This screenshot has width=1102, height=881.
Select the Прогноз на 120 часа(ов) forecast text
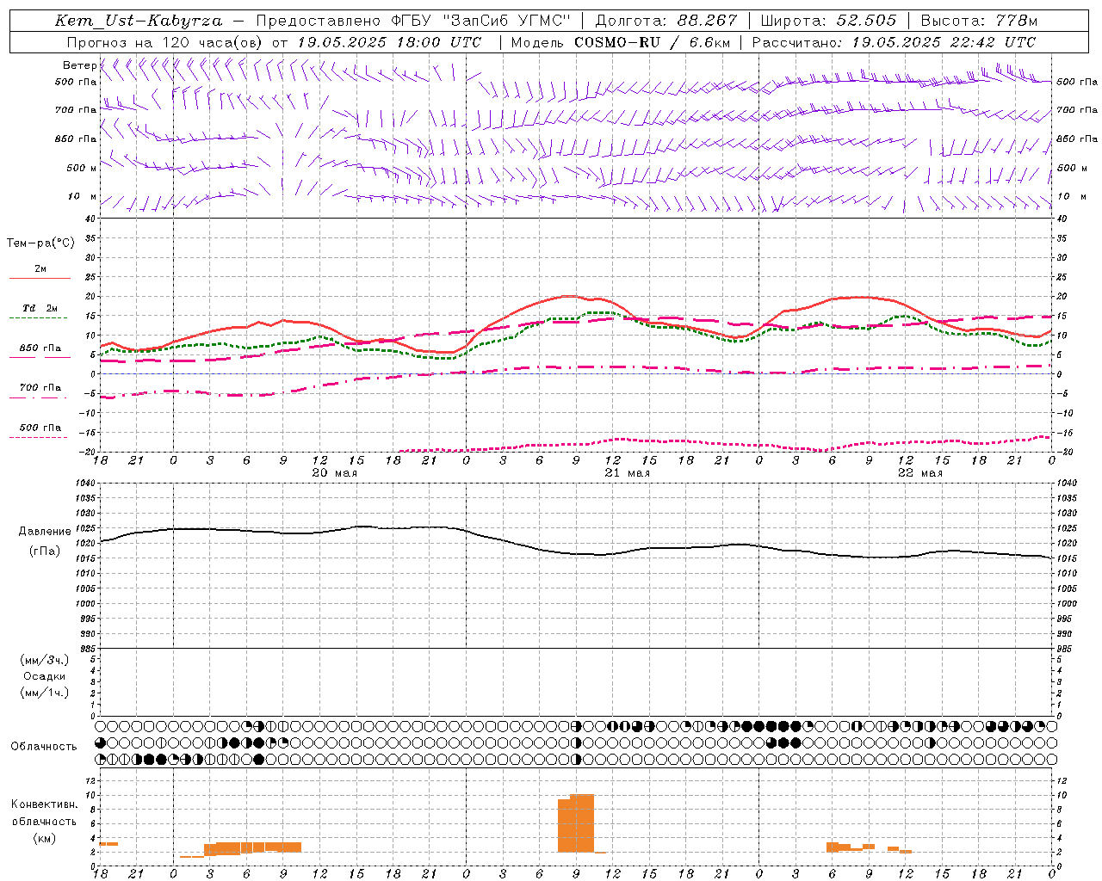point(165,42)
